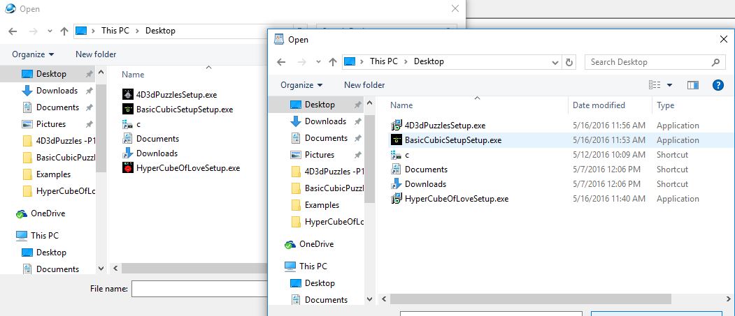Click This PC breadcrumb in rear dialog
Viewport: 735px width, 316px height.
tap(115, 31)
